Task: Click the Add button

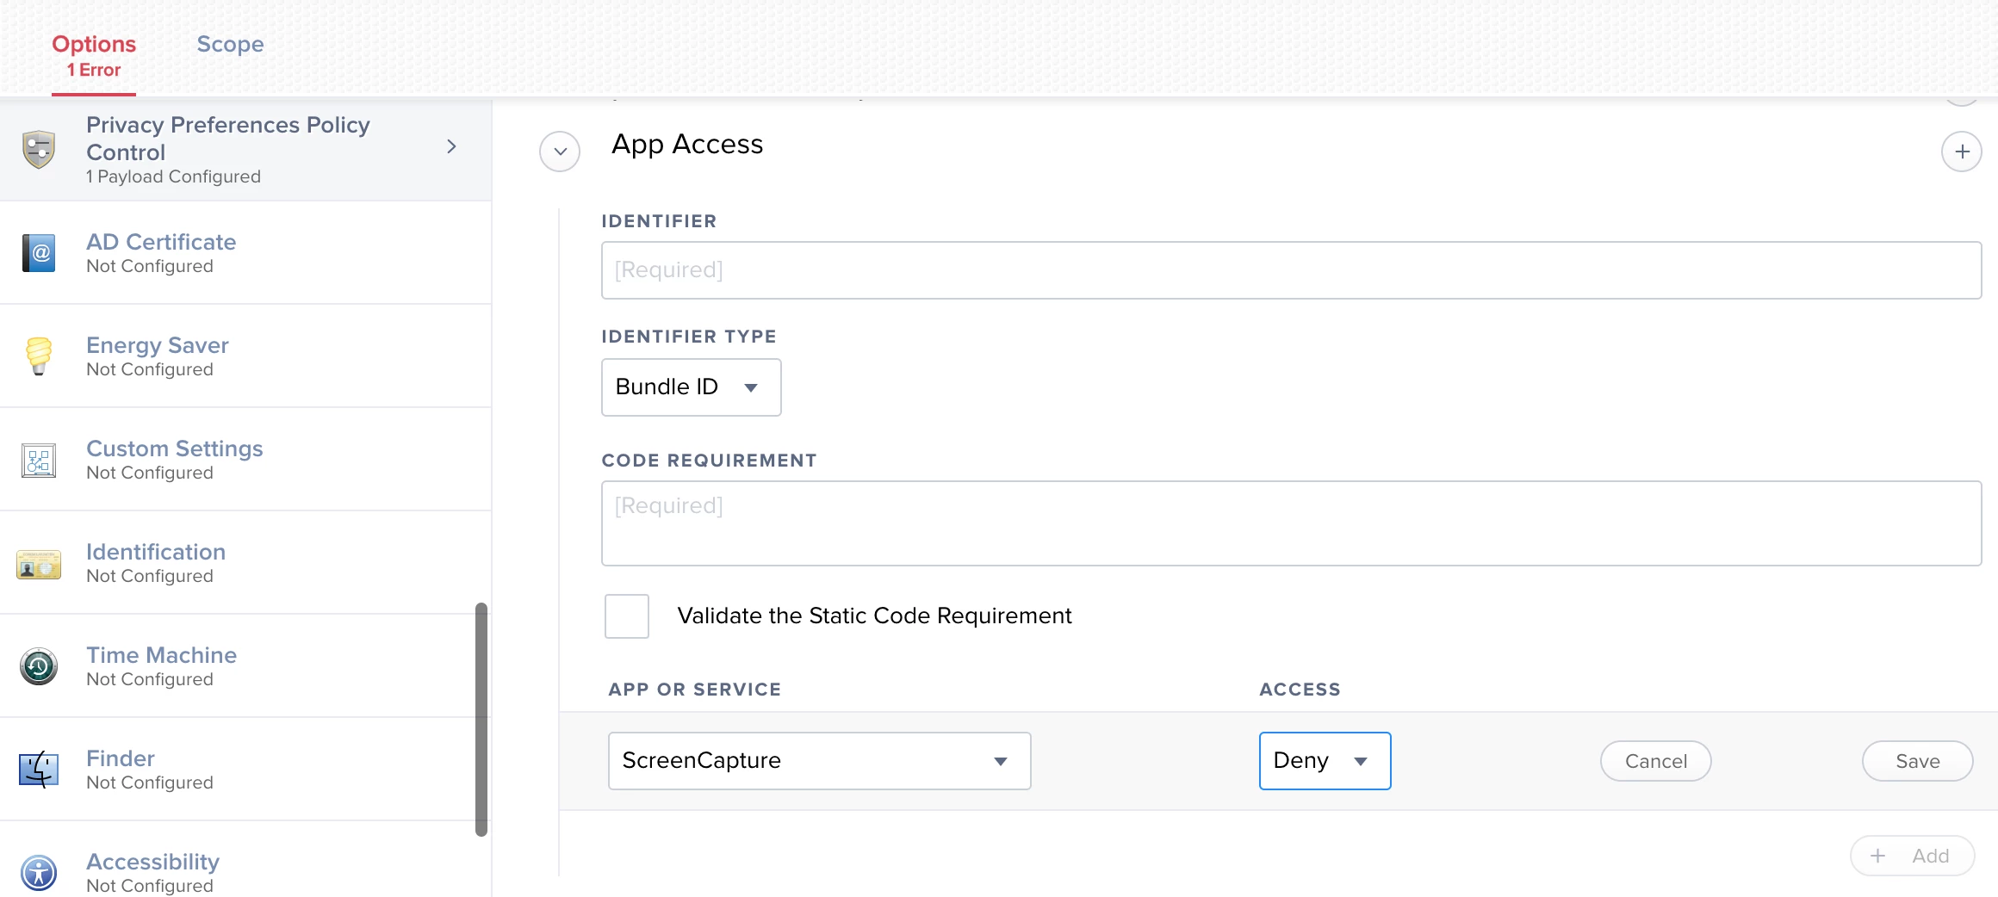Action: (1913, 856)
